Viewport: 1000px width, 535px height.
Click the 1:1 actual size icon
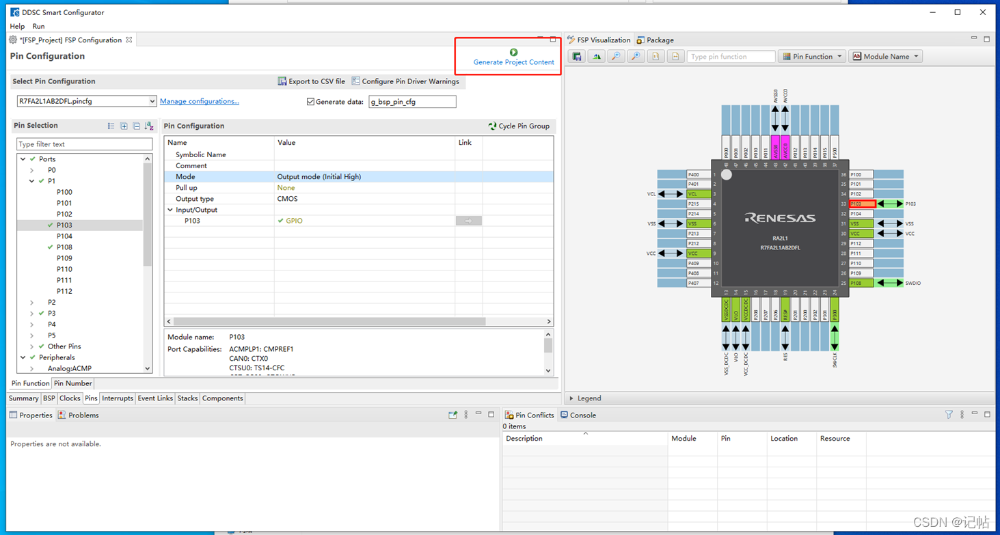point(656,57)
